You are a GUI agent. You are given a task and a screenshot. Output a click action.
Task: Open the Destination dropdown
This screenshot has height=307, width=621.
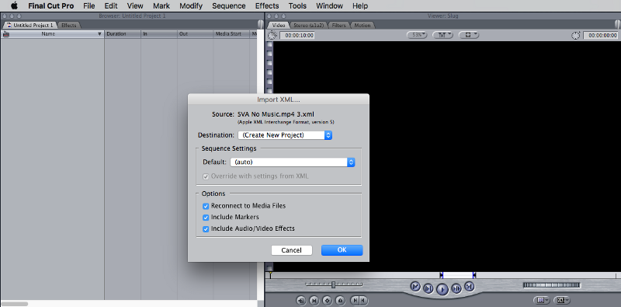285,135
